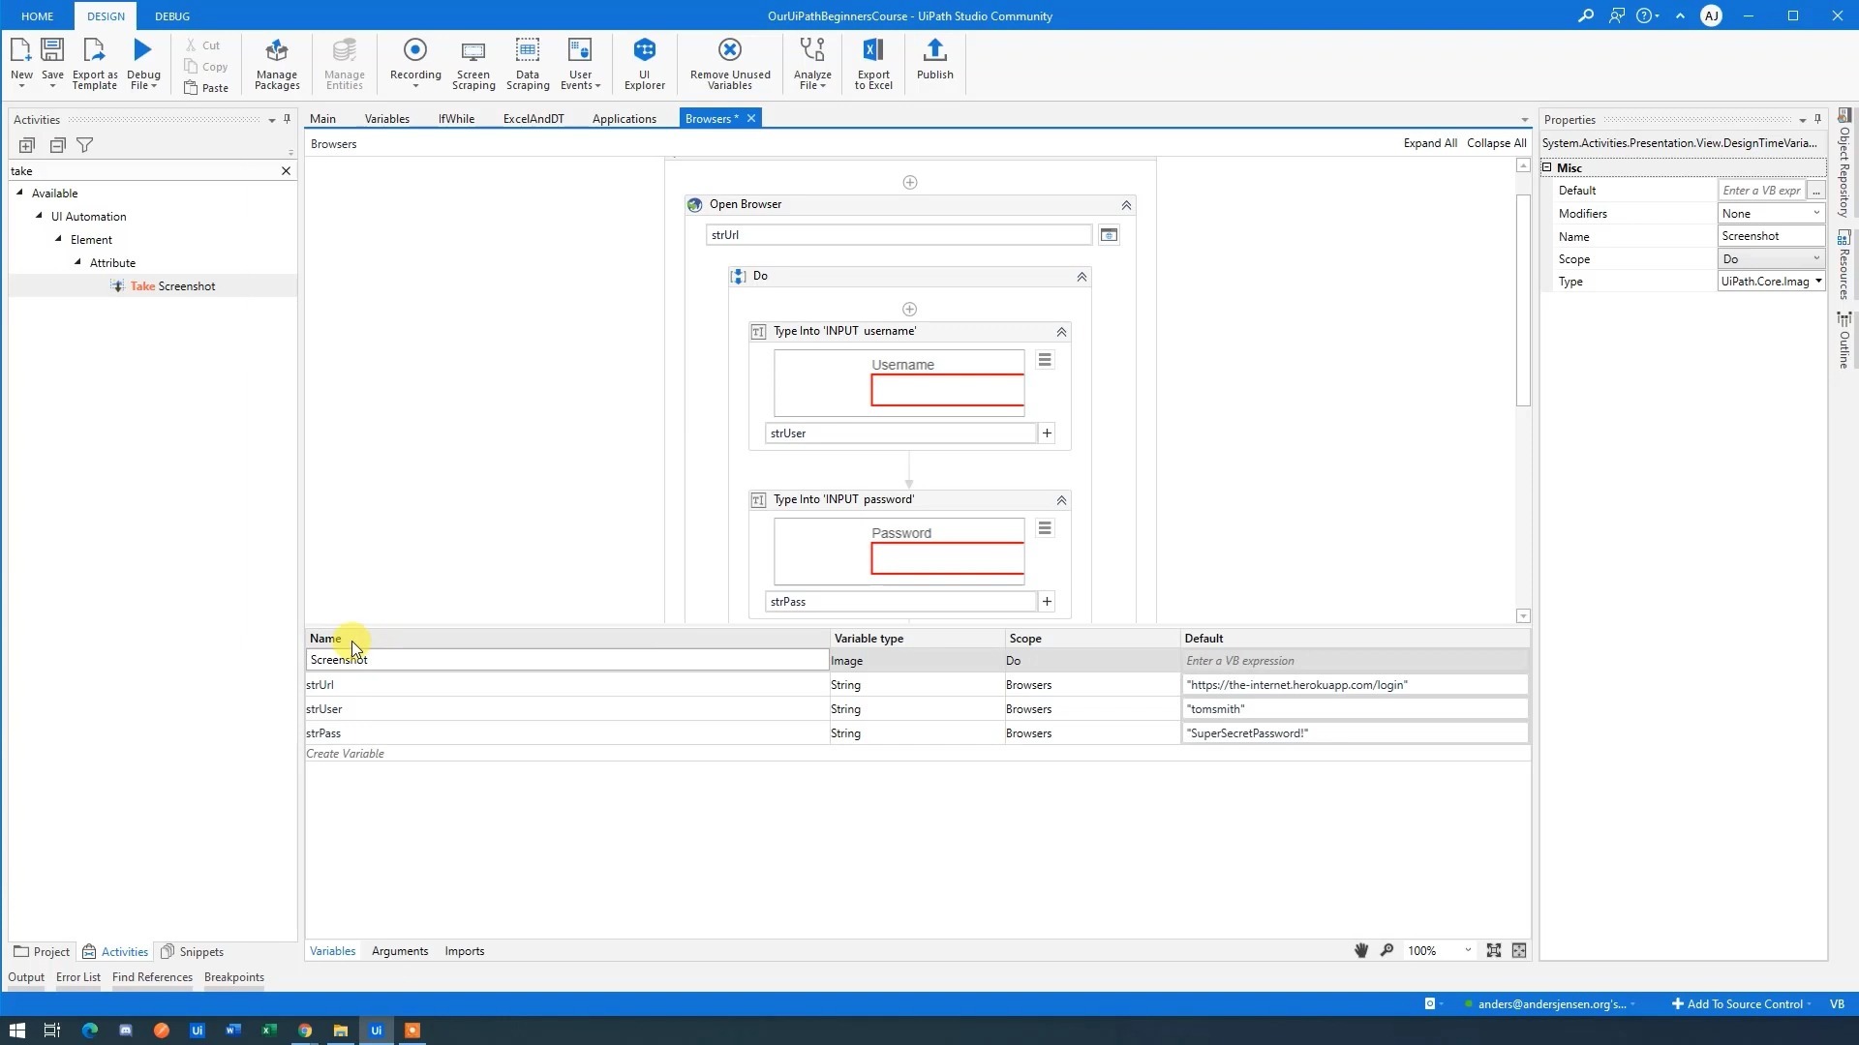
Task: Open Chrome from the taskbar
Action: pos(305,1030)
